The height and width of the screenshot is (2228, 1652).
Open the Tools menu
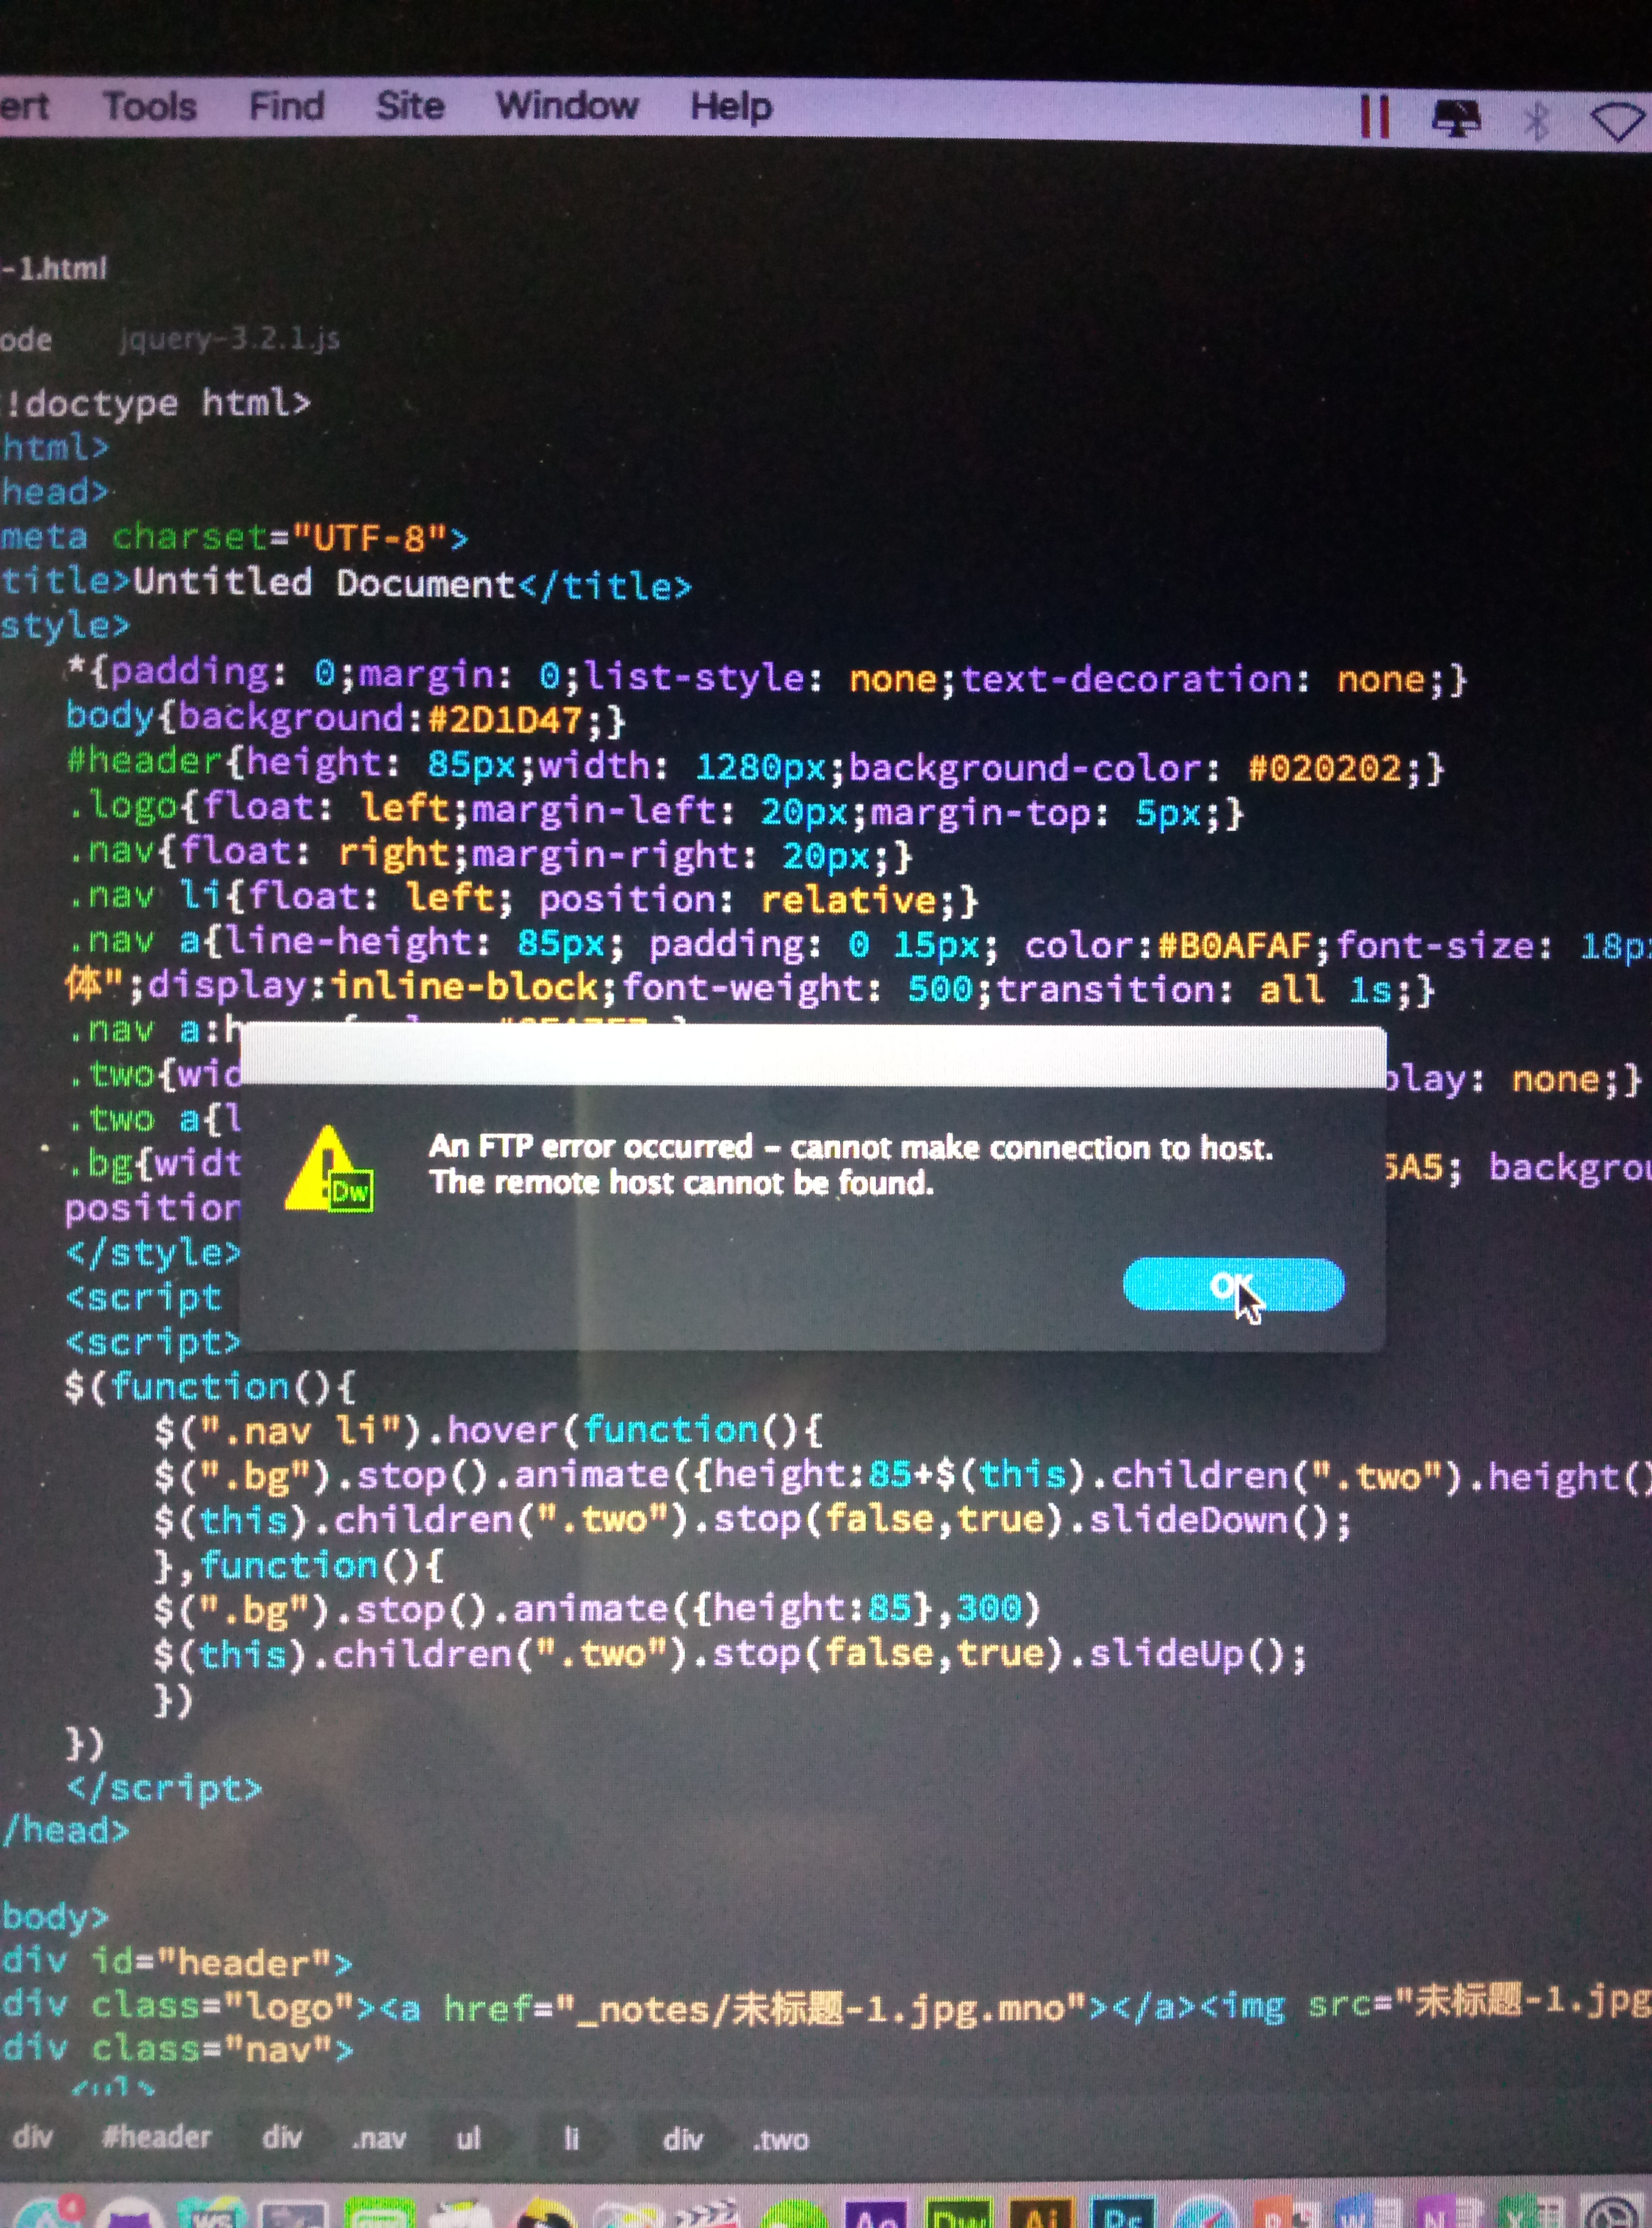tap(150, 106)
